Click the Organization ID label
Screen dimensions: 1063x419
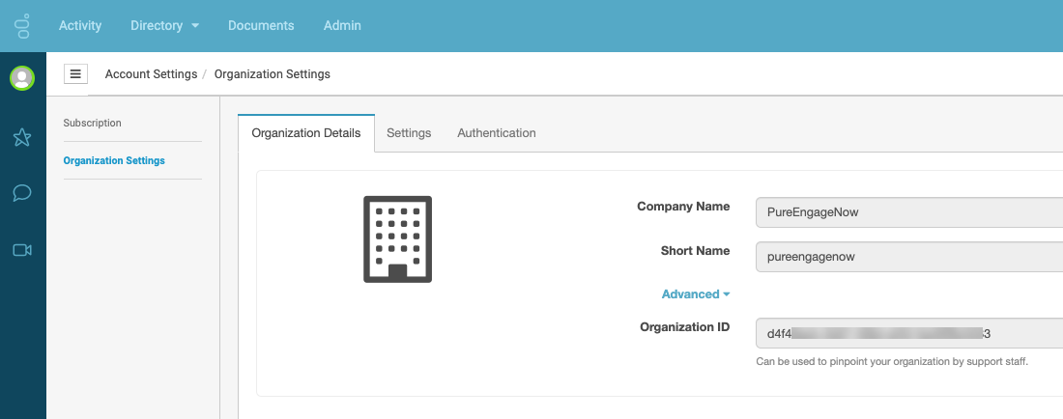[x=685, y=327]
